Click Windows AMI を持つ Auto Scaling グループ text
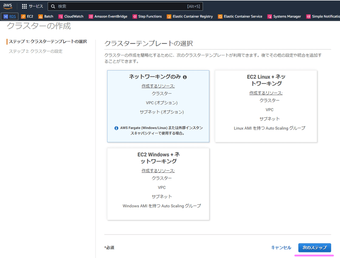The width and height of the screenshot is (340, 258). pyautogui.click(x=162, y=206)
